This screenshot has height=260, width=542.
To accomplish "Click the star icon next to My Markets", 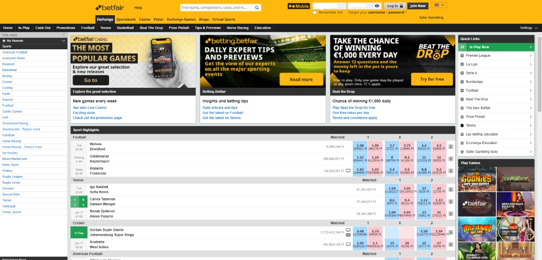I will click(x=4, y=41).
